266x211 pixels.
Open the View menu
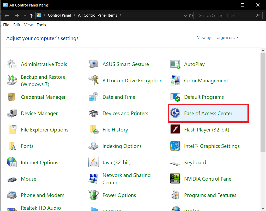(28, 25)
